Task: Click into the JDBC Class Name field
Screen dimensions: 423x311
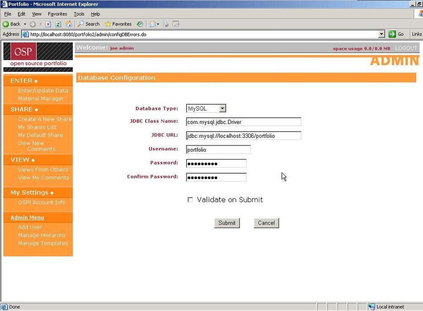Action: click(x=244, y=122)
